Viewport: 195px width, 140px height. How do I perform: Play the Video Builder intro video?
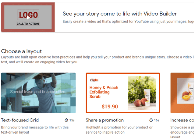(28, 18)
